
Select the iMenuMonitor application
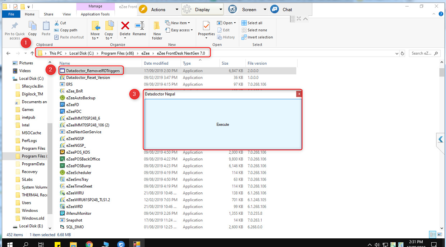coord(79,213)
